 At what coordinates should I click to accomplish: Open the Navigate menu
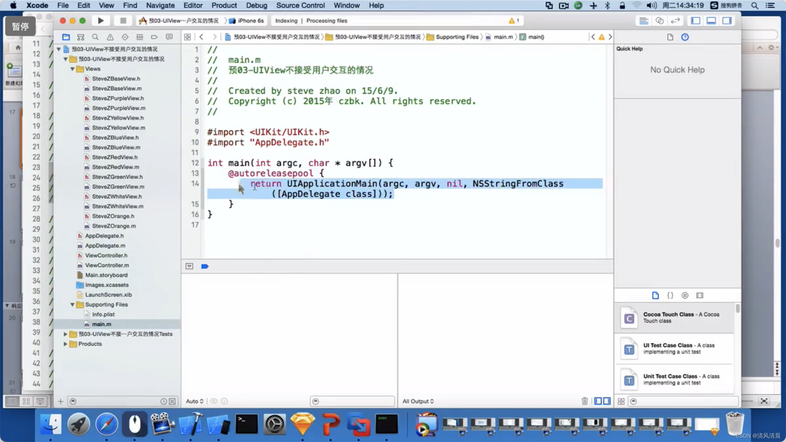click(x=160, y=5)
